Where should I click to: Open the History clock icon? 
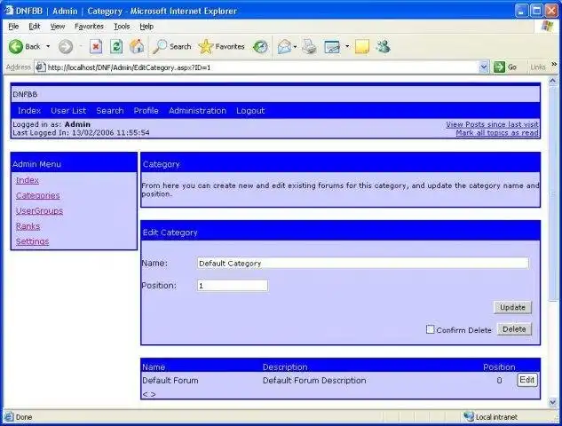(x=260, y=47)
